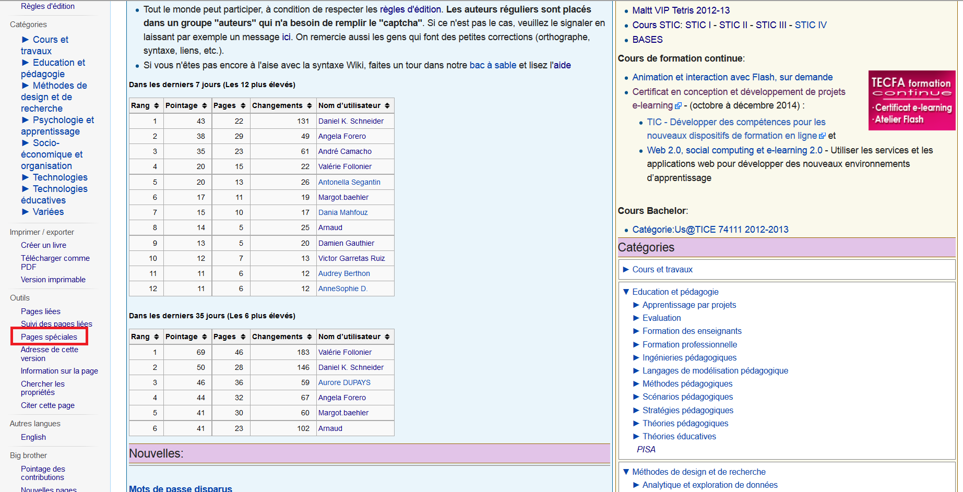Expand sidebar Technologies éducatives arrow
This screenshot has width=963, height=492.
pos(25,189)
